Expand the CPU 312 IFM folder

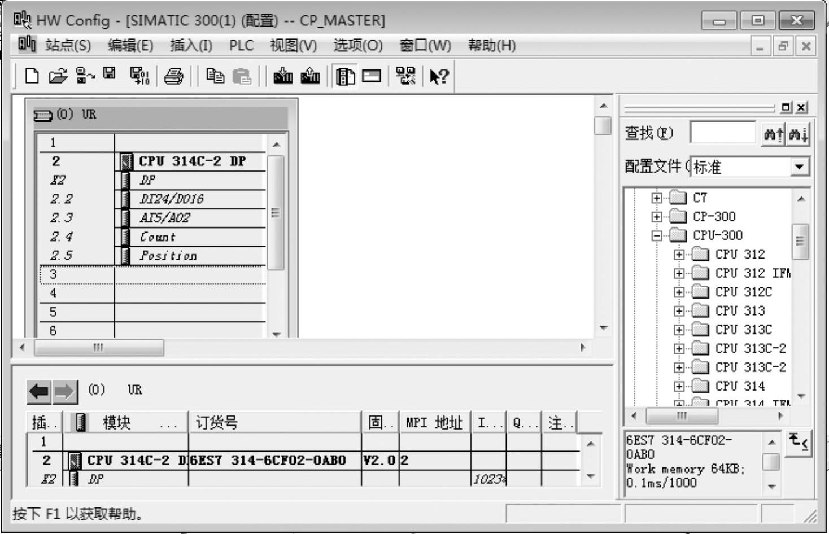tap(679, 273)
